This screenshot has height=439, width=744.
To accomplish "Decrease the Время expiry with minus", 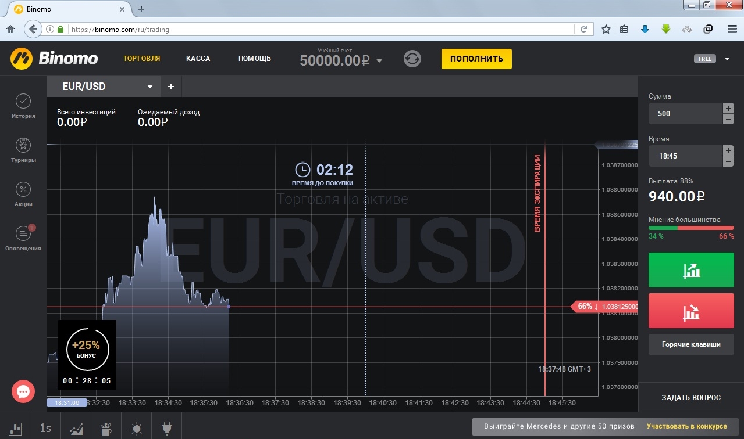I will click(x=728, y=161).
